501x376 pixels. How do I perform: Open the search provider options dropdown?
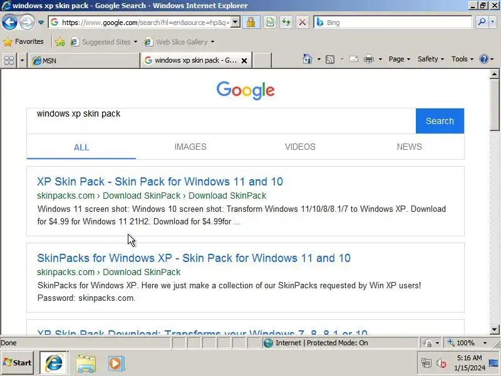point(493,22)
